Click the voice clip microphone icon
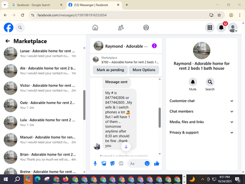The image size is (245, 184). pos(95,163)
